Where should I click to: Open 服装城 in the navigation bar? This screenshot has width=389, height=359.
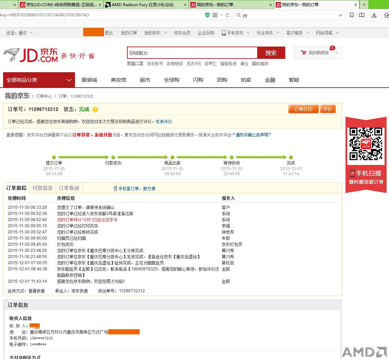pyautogui.click(x=89, y=80)
